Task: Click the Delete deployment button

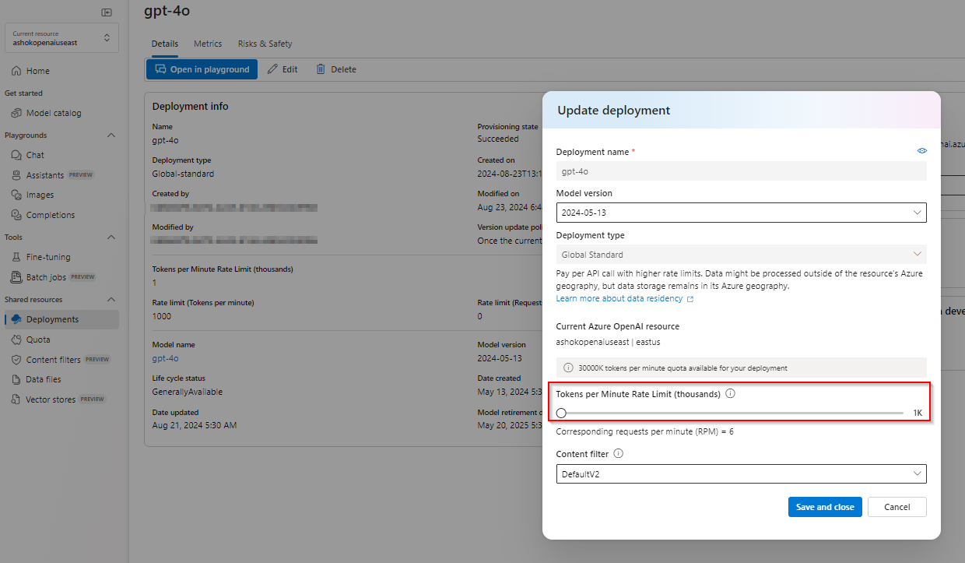Action: point(336,69)
